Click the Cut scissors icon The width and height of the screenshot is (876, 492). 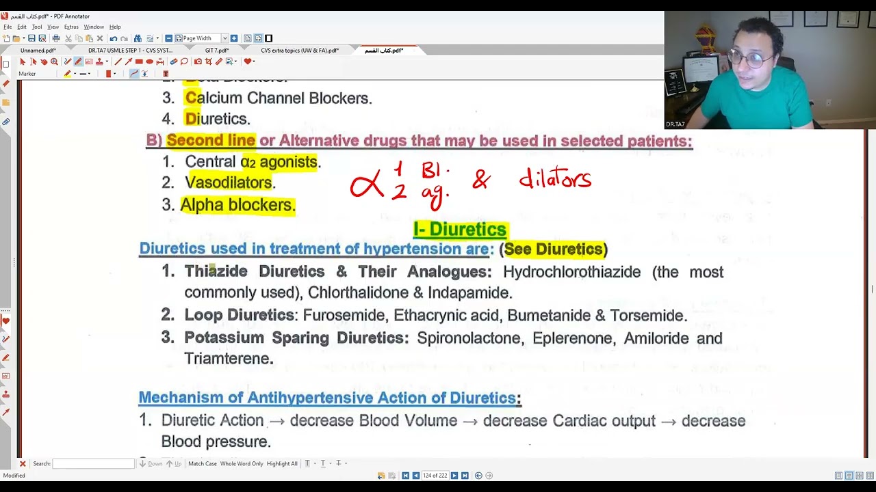(68, 38)
